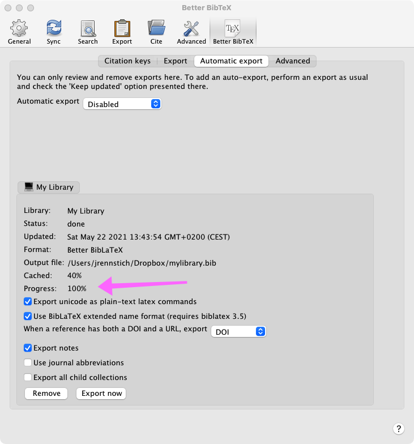
Task: Select the Better BibTeX preferences pane
Action: 233,32
